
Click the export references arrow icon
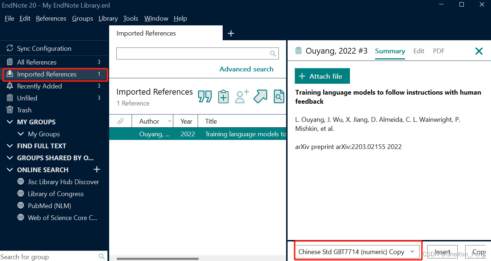pos(260,96)
